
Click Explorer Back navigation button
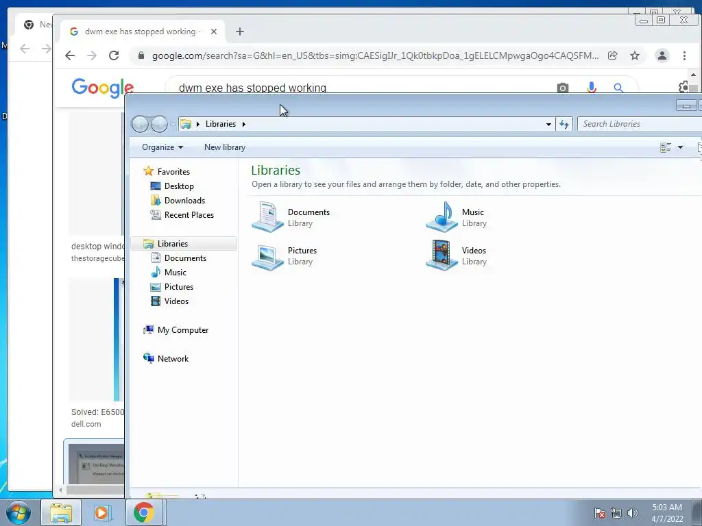[140, 124]
